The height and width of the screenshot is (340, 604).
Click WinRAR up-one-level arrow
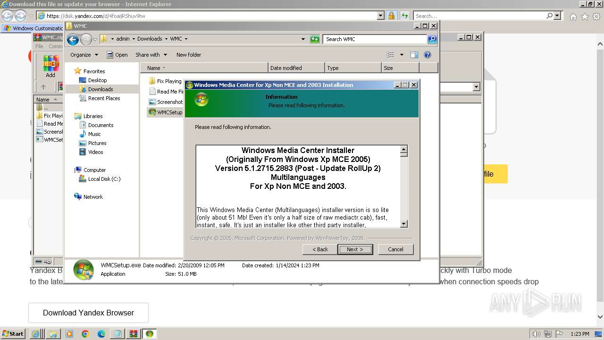[x=43, y=87]
